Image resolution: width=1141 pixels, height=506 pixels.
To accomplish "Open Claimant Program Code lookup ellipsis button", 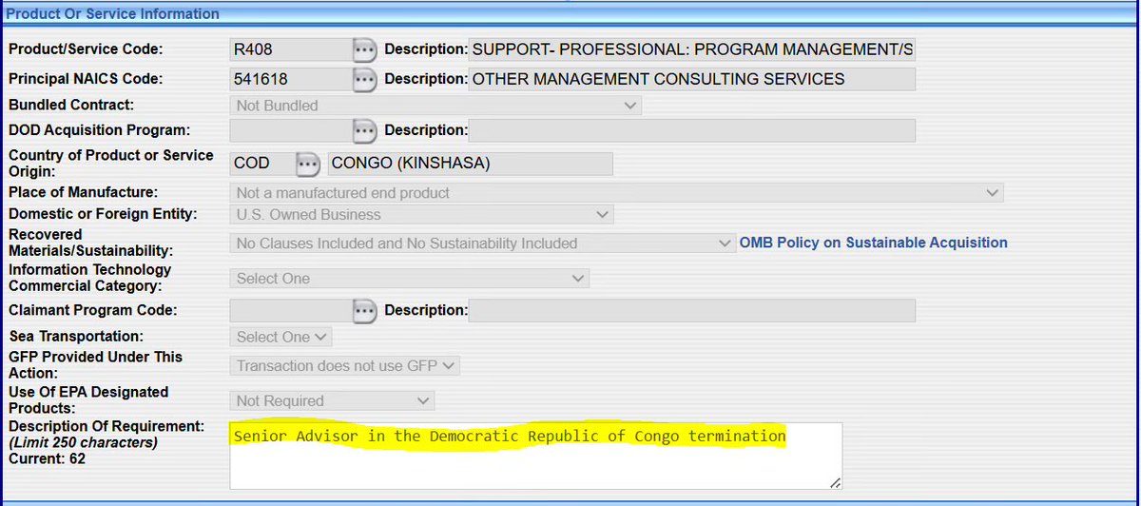I will (x=364, y=310).
